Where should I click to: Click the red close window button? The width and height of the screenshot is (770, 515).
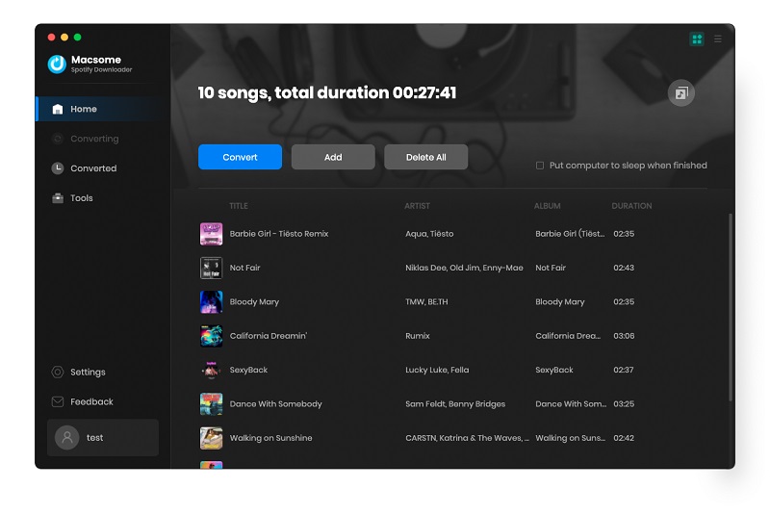(x=52, y=38)
